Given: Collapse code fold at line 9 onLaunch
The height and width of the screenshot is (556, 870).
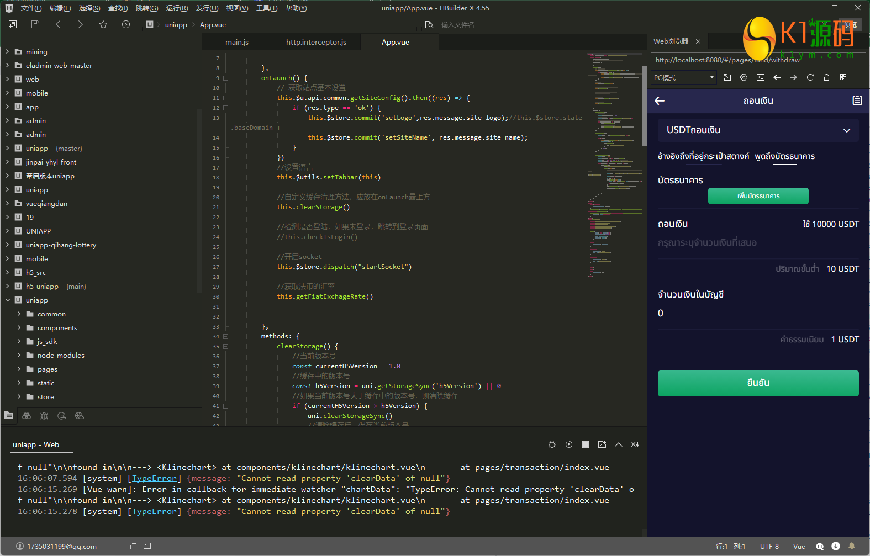Looking at the screenshot, I should pos(225,78).
